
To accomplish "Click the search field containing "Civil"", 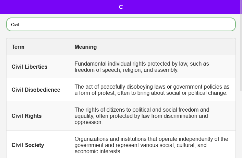I will [x=121, y=24].
